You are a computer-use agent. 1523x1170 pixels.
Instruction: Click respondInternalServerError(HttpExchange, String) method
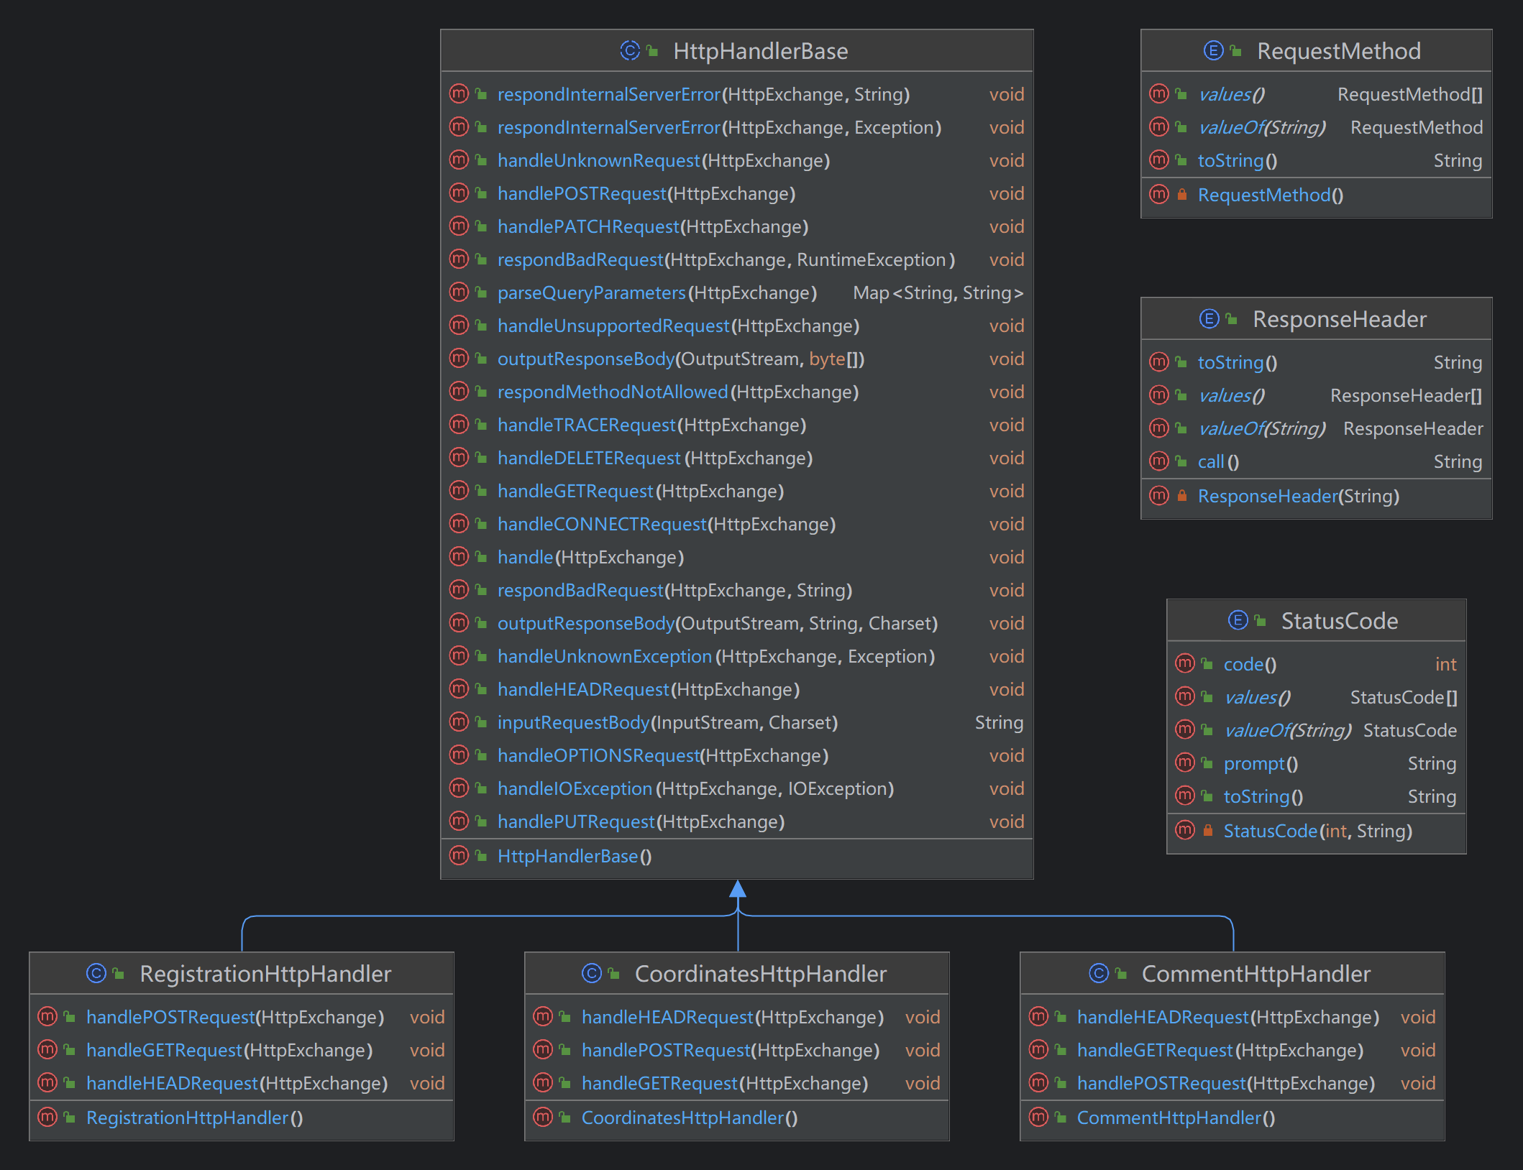pos(703,94)
